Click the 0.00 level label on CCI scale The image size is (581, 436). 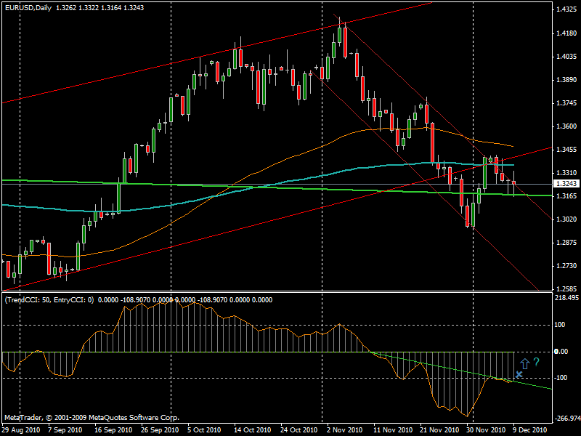click(561, 352)
